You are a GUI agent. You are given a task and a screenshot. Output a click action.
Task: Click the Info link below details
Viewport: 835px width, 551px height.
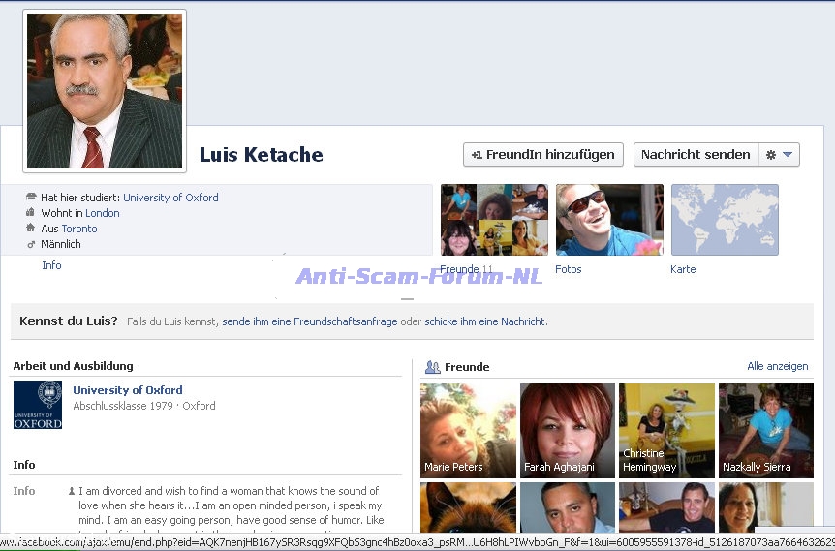(51, 265)
